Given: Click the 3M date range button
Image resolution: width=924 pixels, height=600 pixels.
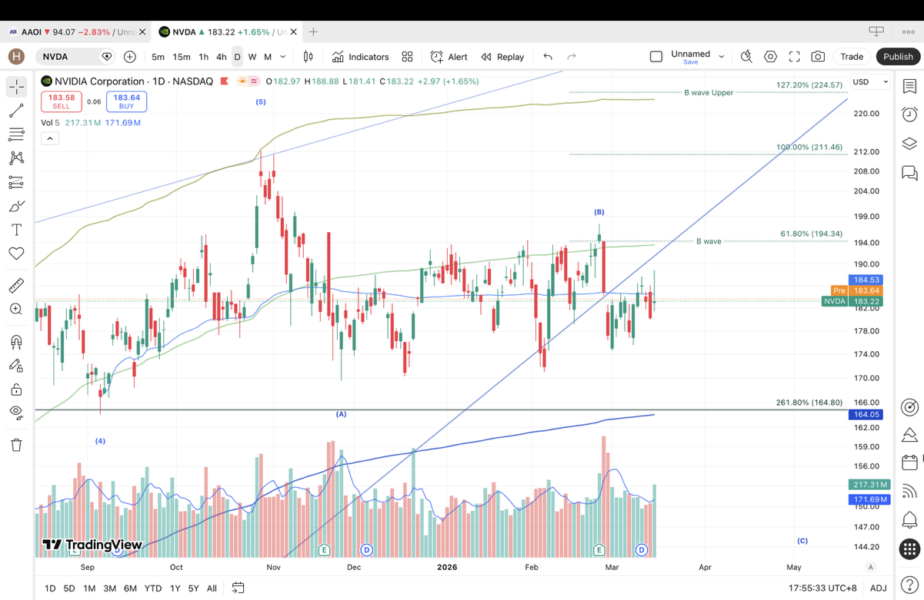Looking at the screenshot, I should point(110,588).
